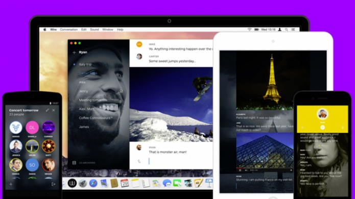355x199 pixels.
Task: Click Carter's avatar in the chat
Action: [x=139, y=57]
